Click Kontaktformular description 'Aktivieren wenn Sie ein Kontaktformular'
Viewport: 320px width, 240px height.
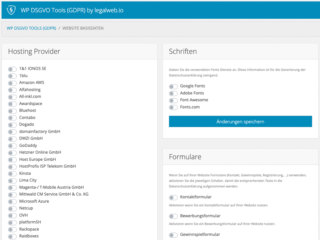[219, 205]
